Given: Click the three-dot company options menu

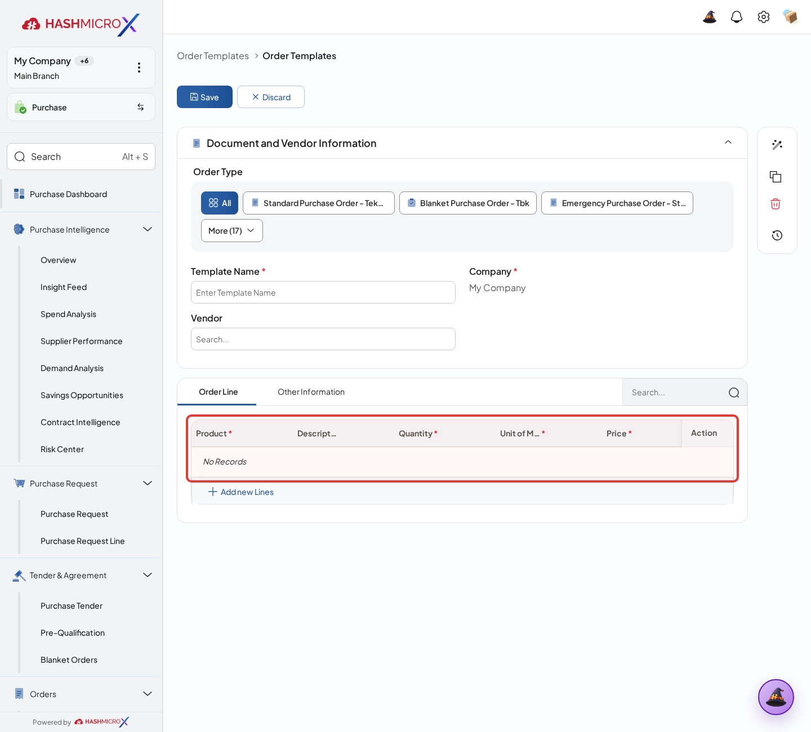Looking at the screenshot, I should click(x=139, y=68).
